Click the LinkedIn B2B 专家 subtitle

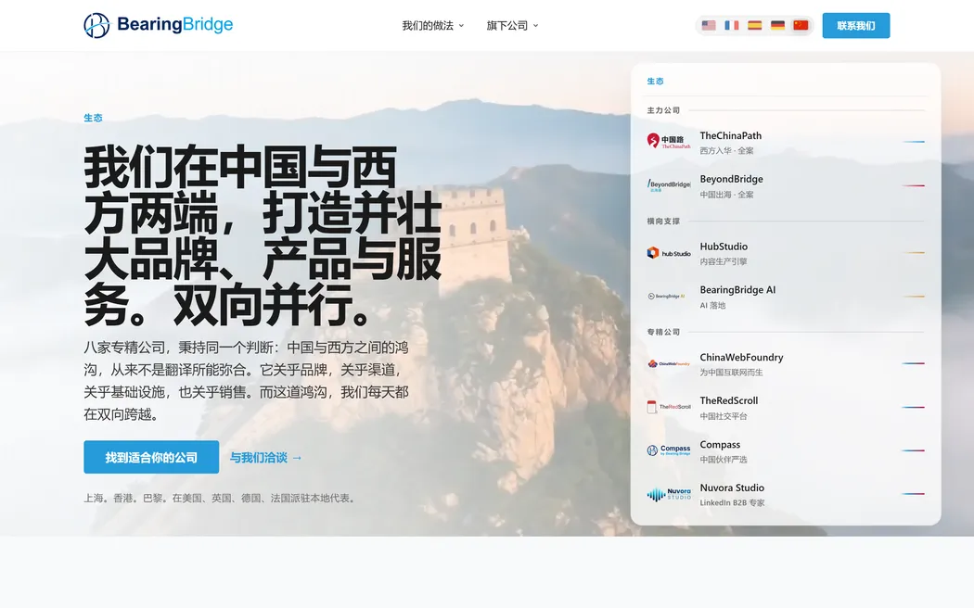click(x=732, y=503)
